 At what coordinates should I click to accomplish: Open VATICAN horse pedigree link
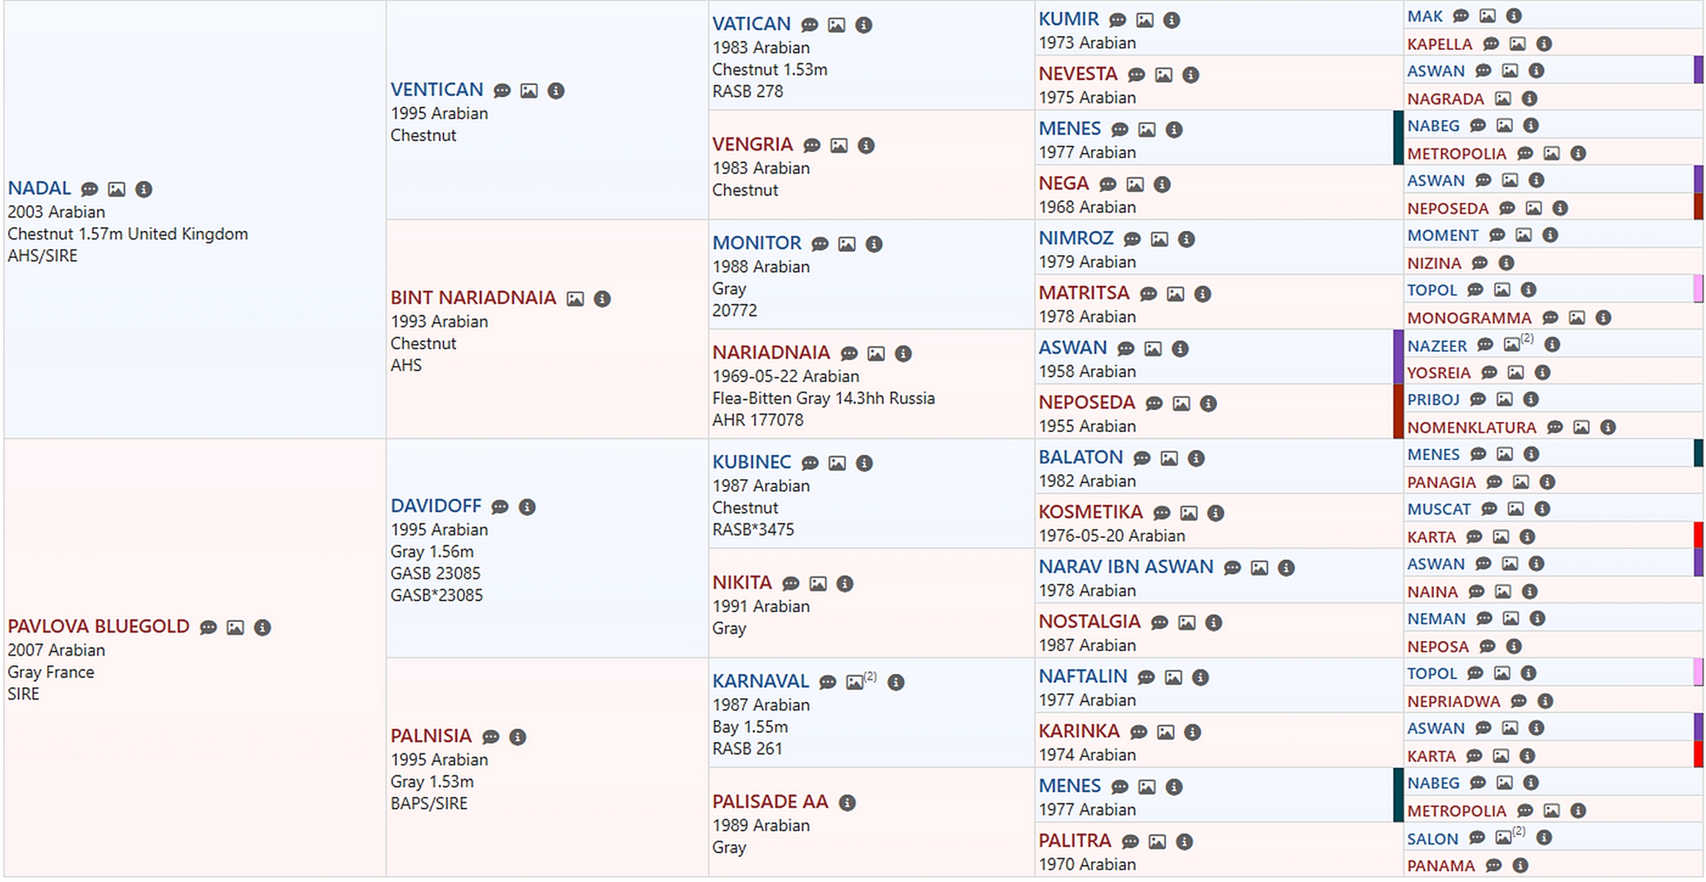[x=750, y=24]
